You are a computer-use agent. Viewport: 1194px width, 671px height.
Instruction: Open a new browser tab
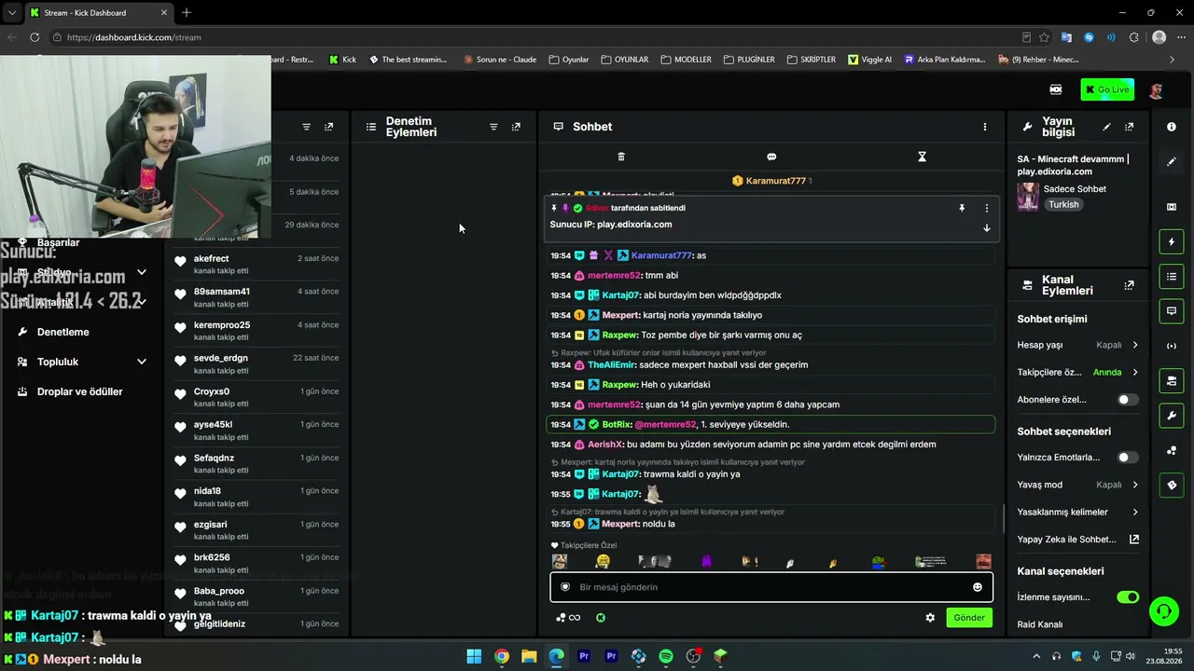pyautogui.click(x=187, y=13)
